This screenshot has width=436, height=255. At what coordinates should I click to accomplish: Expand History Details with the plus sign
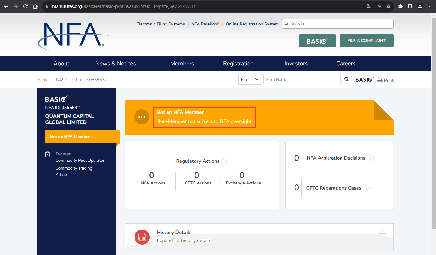point(382,234)
